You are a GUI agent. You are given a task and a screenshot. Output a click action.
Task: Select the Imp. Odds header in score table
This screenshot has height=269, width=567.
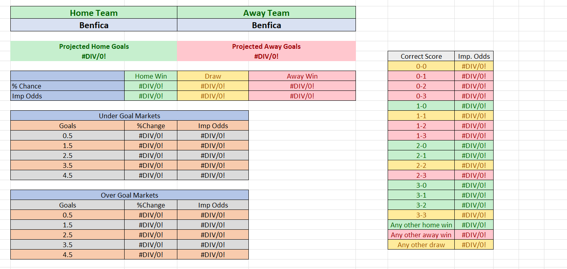(x=474, y=56)
